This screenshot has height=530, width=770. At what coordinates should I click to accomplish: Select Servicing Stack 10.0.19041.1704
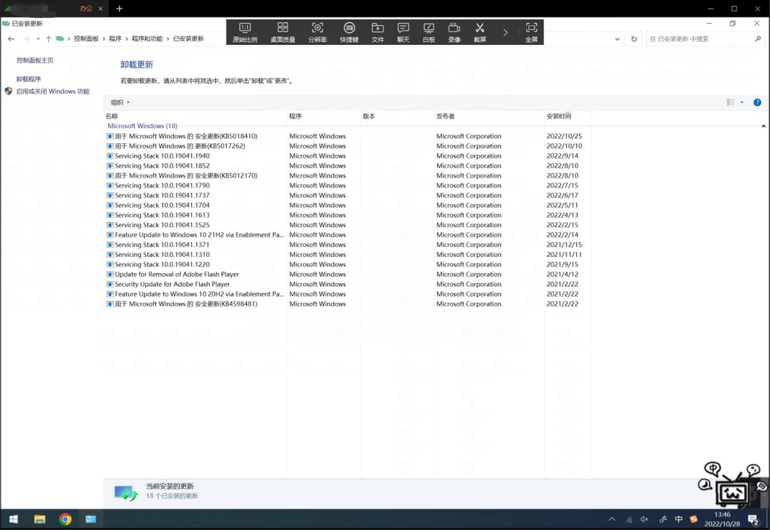[x=347, y=205]
